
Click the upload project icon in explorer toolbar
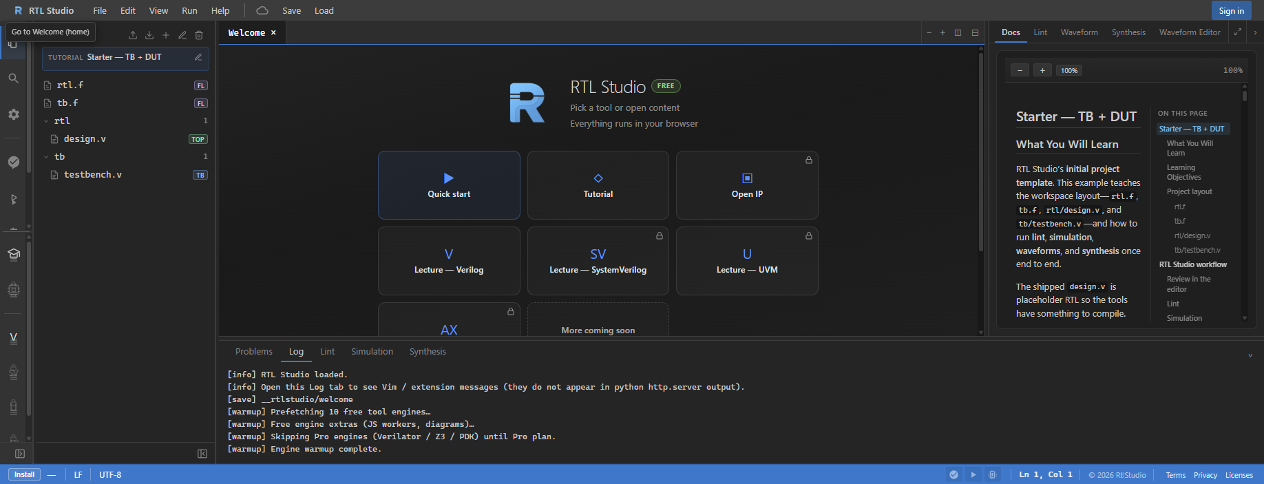tap(133, 35)
